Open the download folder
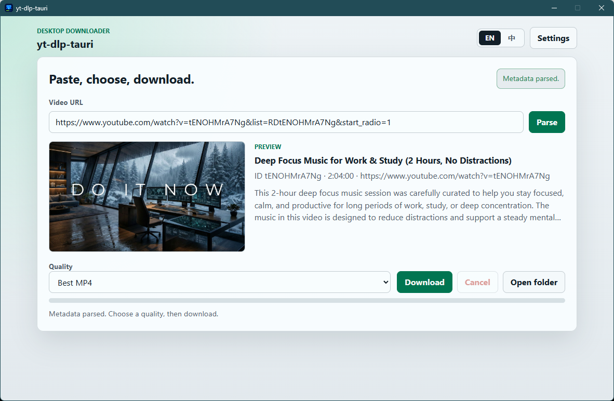 click(533, 283)
